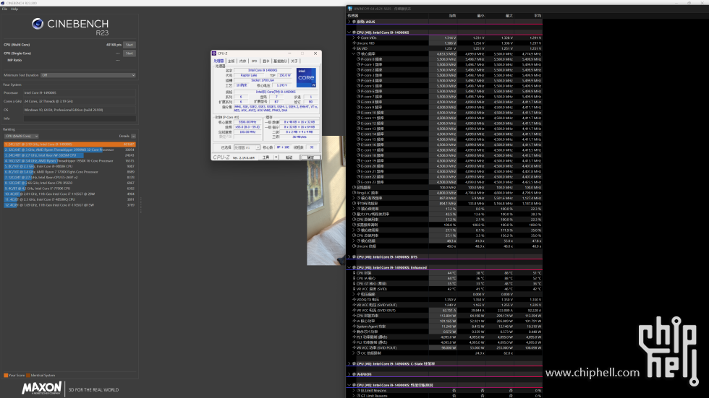The width and height of the screenshot is (709, 398).
Task: Click the Uncore ratio clock icon
Action: (x=354, y=246)
